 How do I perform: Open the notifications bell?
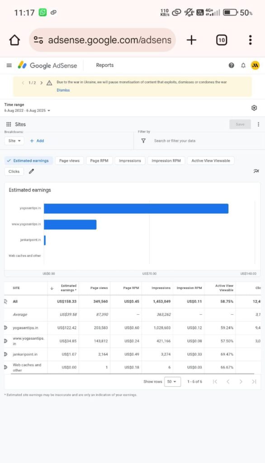[243, 65]
